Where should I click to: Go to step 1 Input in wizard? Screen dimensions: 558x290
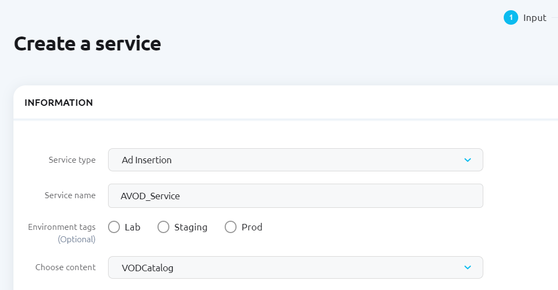tap(525, 18)
